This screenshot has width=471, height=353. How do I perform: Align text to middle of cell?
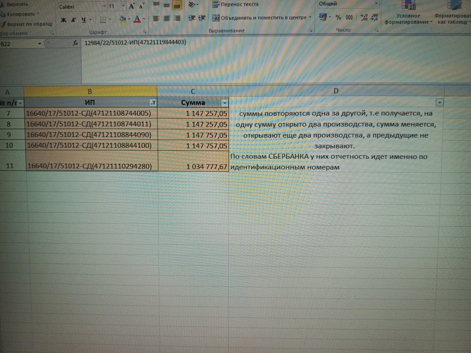[x=166, y=5]
